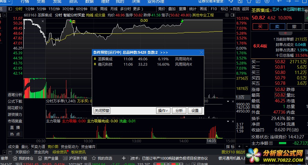308x165 pixels.
Task: Click 资产全景 stack icon
Action: pos(40,158)
